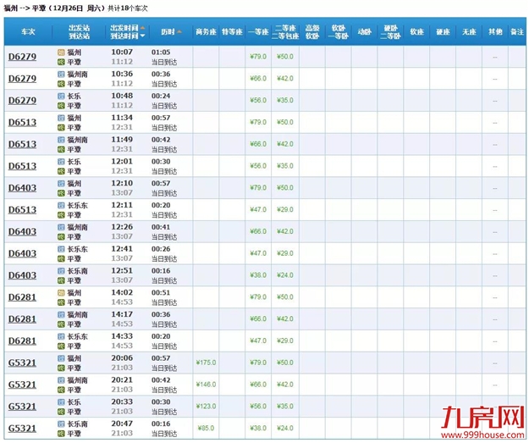529x443 pixels.
Task: Select the ¥38.0 first-class price at 12:51
Action: click(x=258, y=274)
